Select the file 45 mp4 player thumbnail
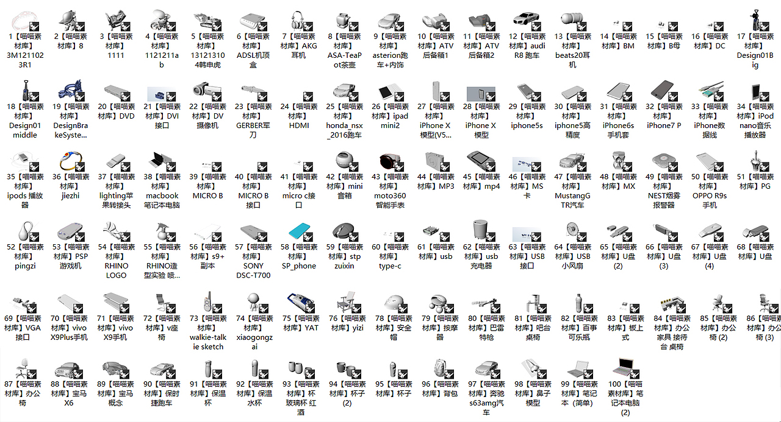Viewport: 781px width, 422px height. click(482, 162)
